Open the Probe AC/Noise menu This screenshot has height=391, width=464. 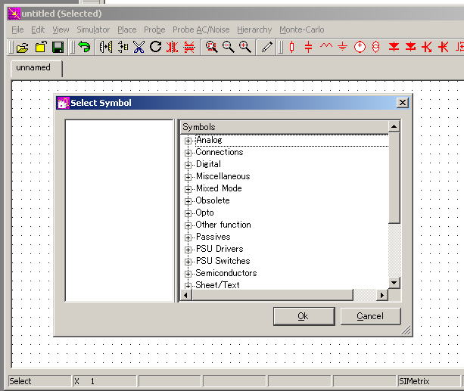[201, 29]
